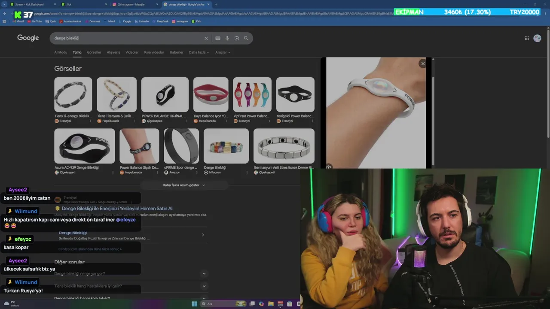Image resolution: width=550 pixels, height=309 pixels.
Task: Select the Kısa videolar tab
Action: (x=154, y=52)
